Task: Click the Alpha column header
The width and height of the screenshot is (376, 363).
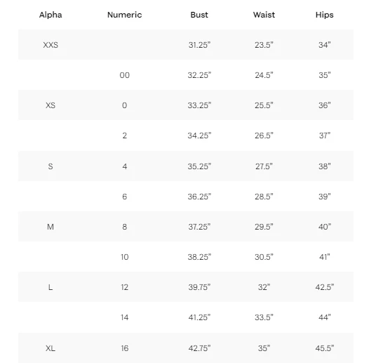Action: (x=51, y=15)
